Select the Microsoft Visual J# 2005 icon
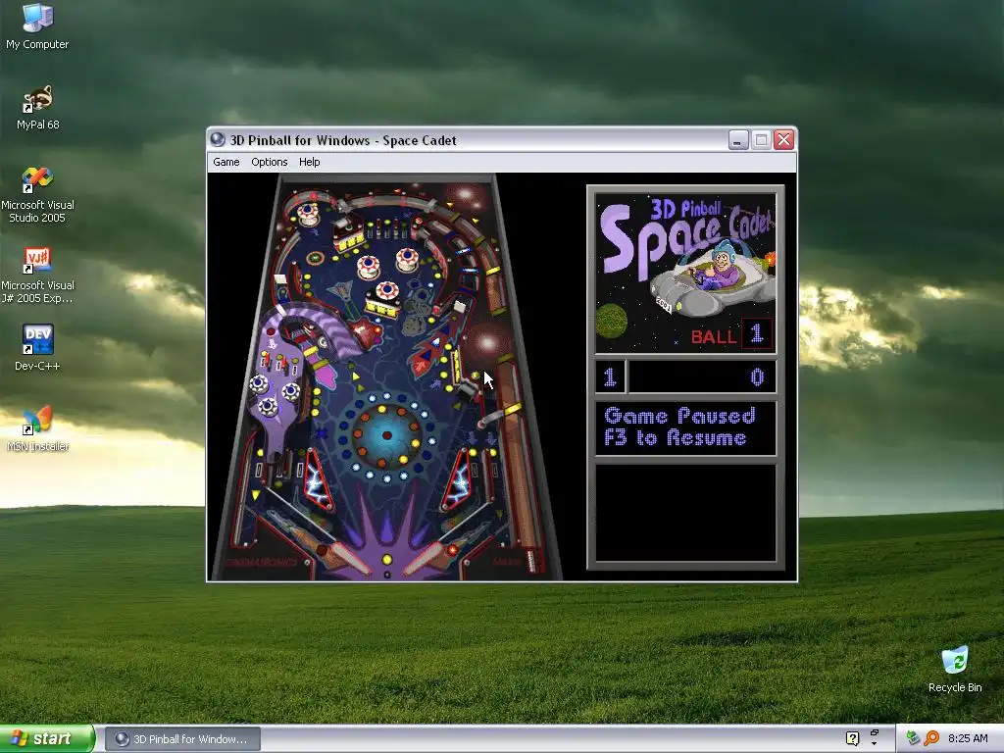The height and width of the screenshot is (753, 1004). [x=38, y=276]
